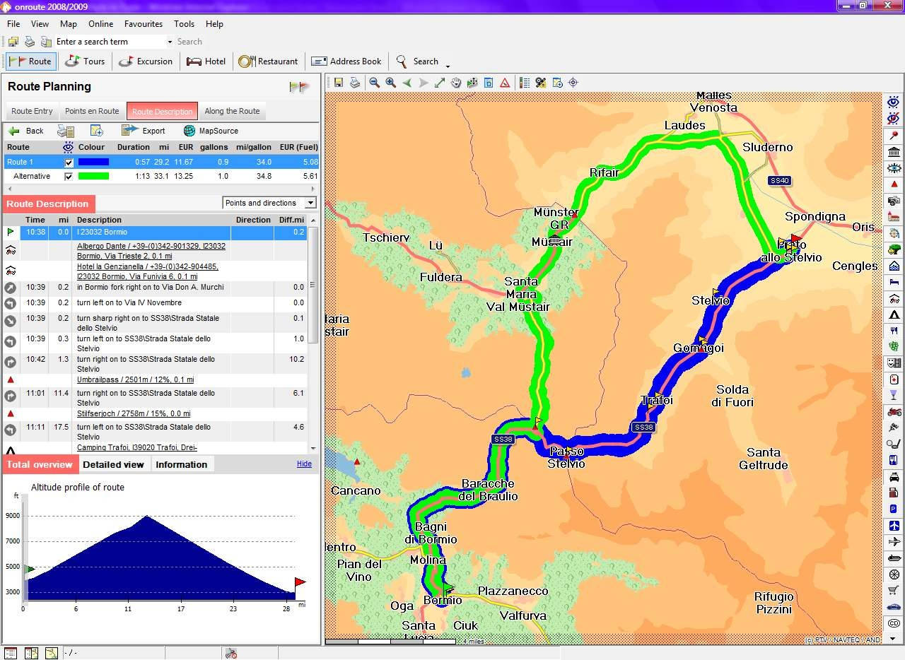
Task: Show museum POI symbols on map
Action: tap(894, 152)
